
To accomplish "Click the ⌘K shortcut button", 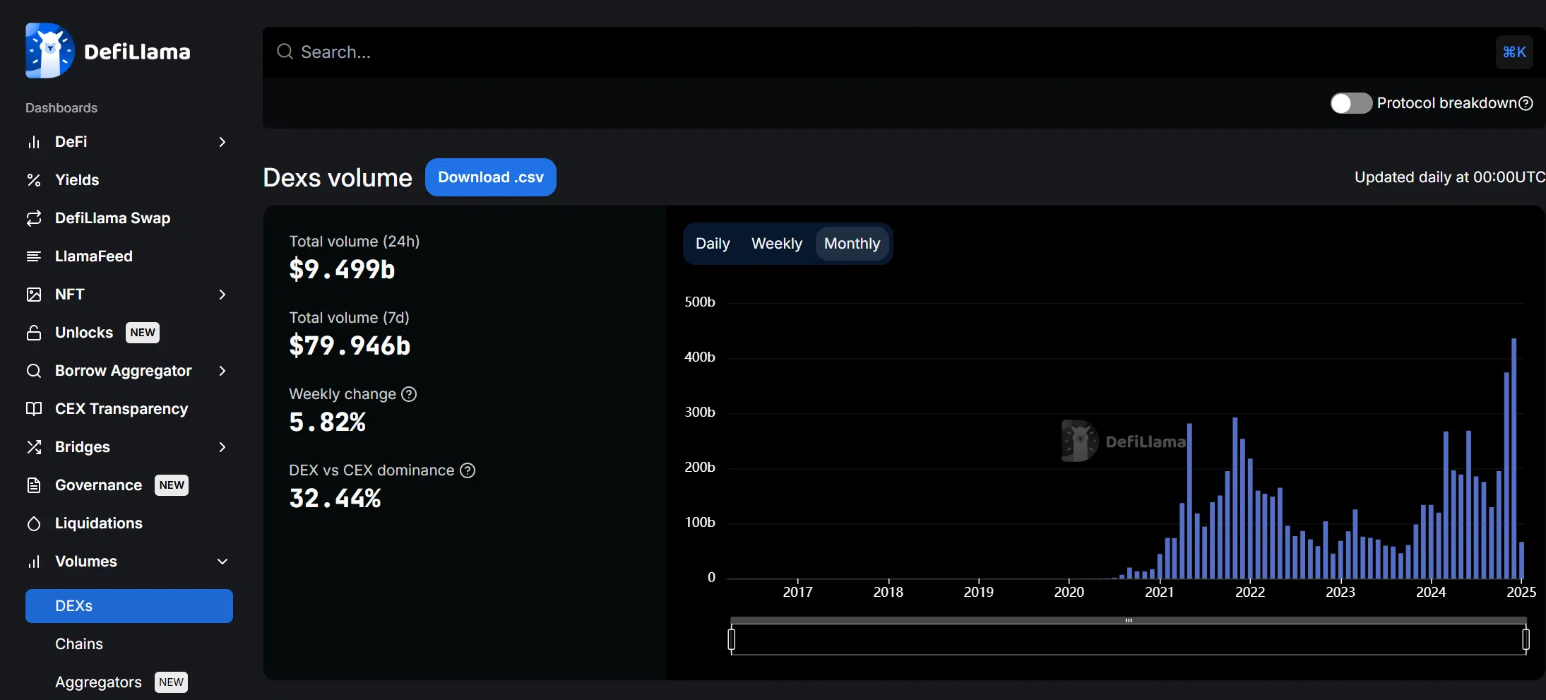I will pyautogui.click(x=1514, y=52).
